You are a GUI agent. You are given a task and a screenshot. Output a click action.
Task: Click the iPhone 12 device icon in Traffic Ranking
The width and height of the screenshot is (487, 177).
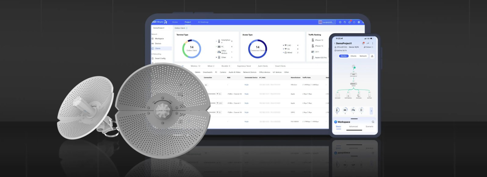tap(313, 40)
